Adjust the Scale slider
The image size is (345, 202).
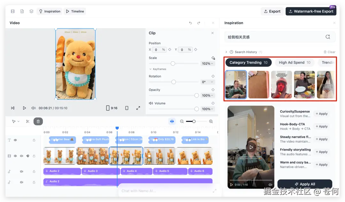[x=173, y=64]
